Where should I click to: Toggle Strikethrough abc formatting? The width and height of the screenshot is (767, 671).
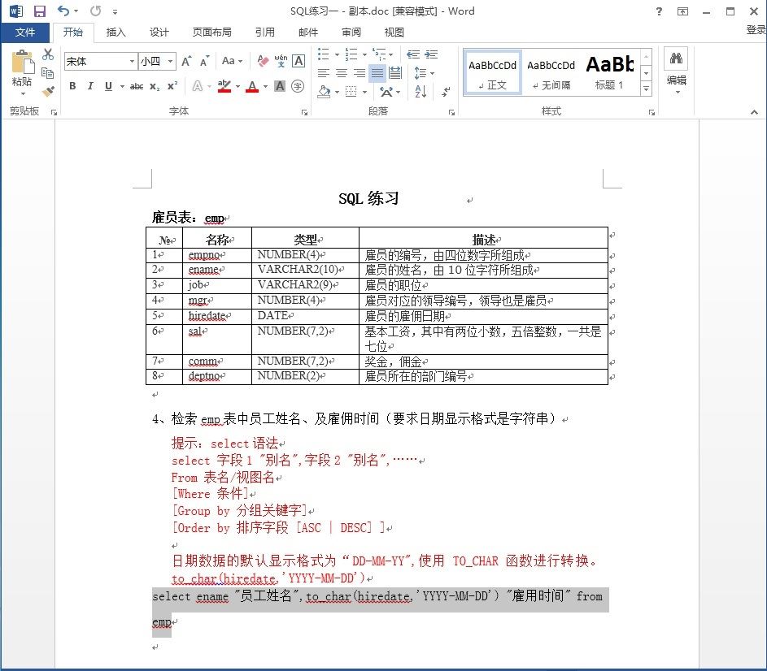tap(137, 86)
